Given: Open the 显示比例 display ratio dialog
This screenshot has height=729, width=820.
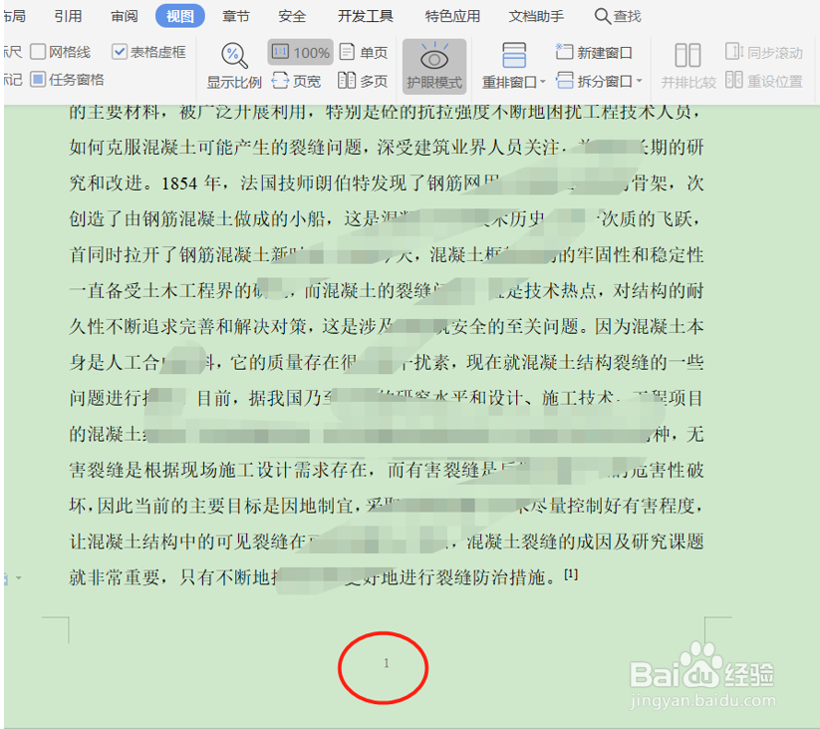Looking at the screenshot, I should [x=233, y=66].
